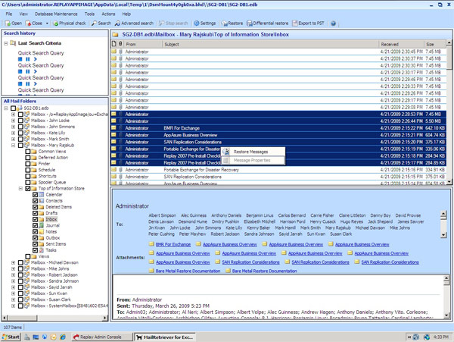Click the Physical check toolbar icon
Screen dimensions: 454x342
point(56,24)
